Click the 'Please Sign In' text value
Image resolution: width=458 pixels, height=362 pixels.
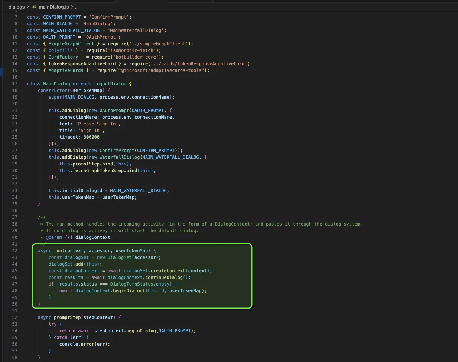pos(97,124)
